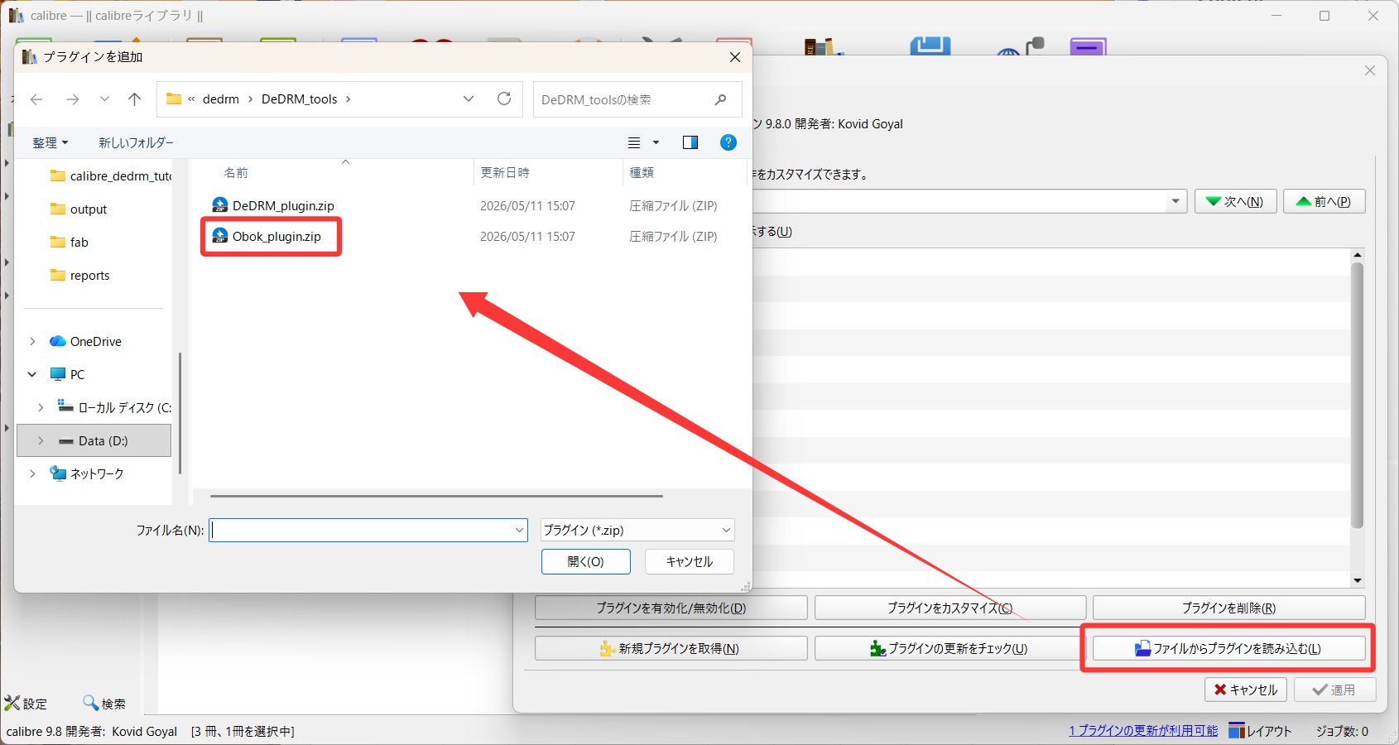Select PC in the navigation pane
The width and height of the screenshot is (1399, 745).
68,374
